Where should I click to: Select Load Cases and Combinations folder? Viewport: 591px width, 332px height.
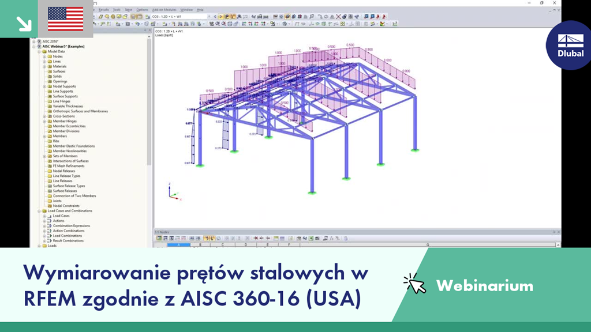coord(70,211)
